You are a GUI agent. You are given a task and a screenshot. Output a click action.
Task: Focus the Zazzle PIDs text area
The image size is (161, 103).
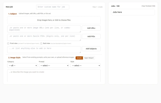[44, 37]
